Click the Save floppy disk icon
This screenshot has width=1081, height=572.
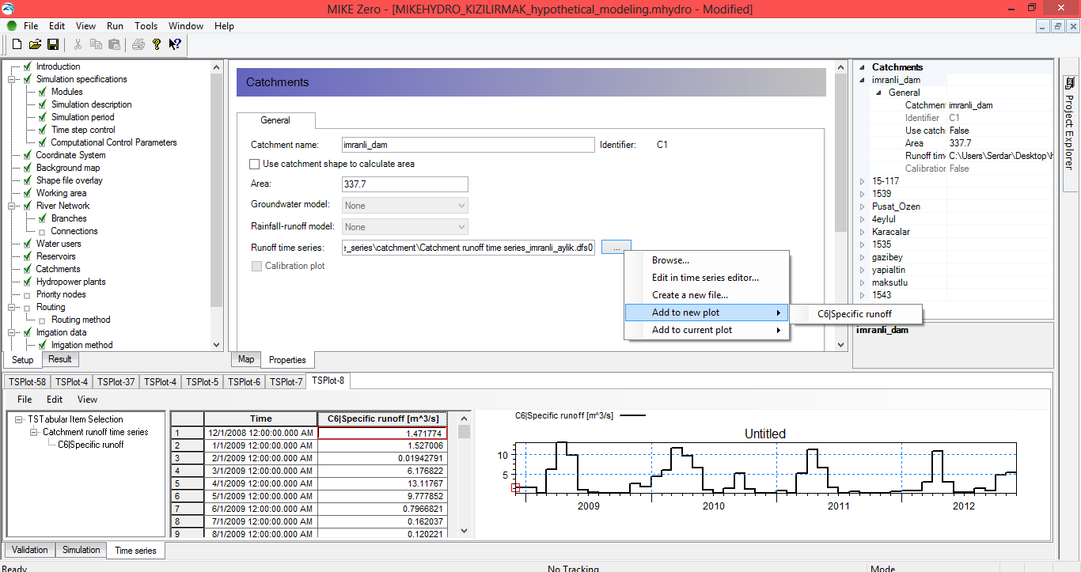[x=53, y=44]
